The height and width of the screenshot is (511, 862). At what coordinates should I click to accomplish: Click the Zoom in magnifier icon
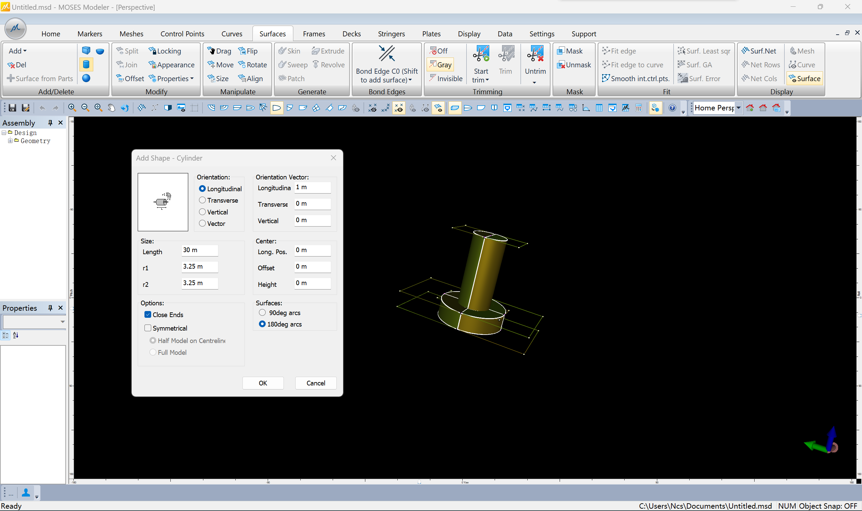point(72,108)
